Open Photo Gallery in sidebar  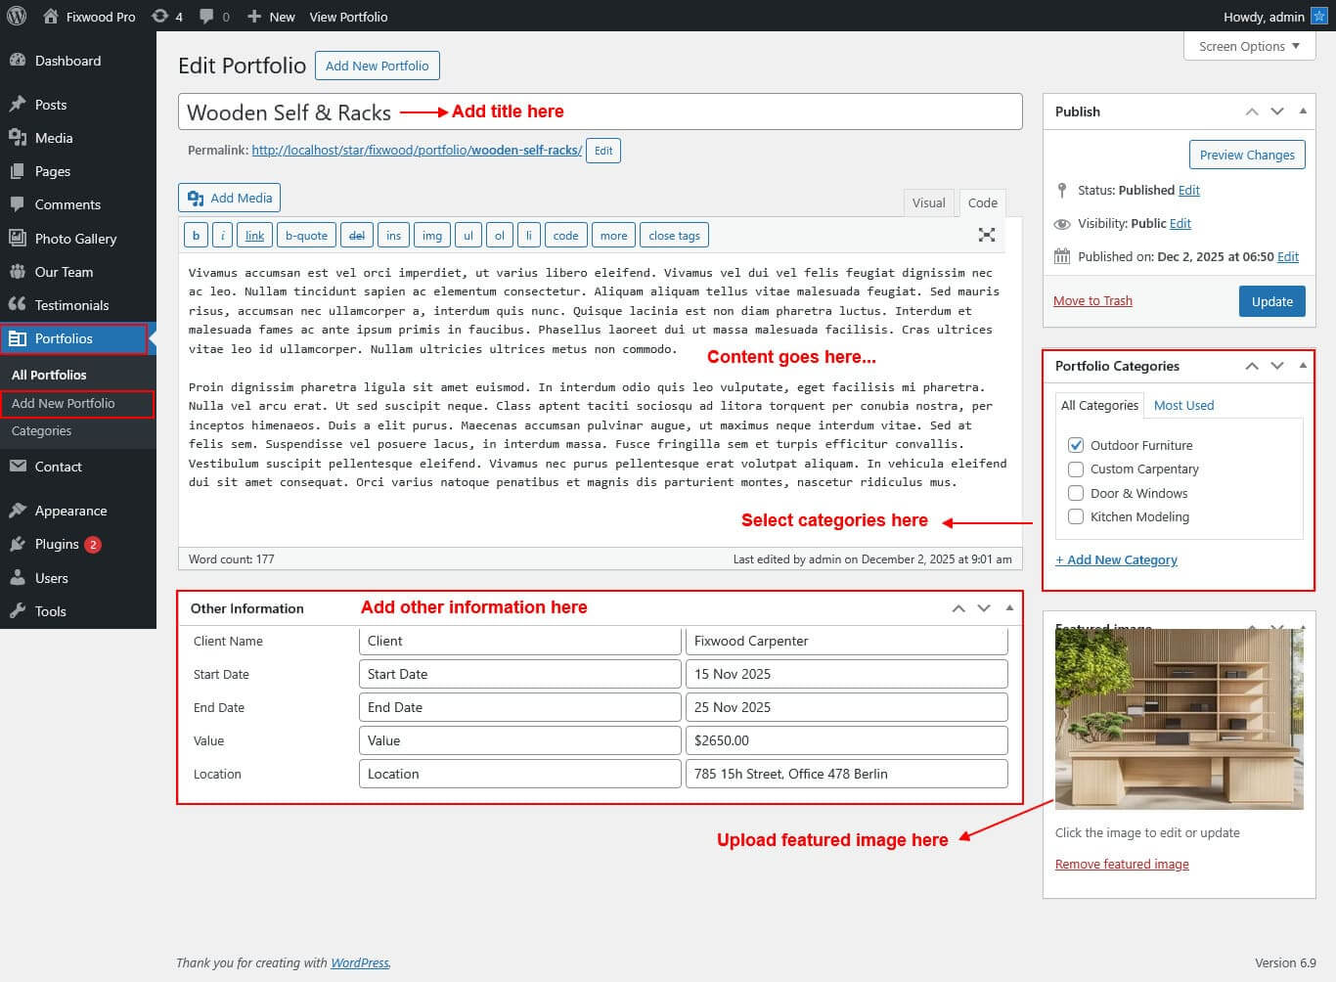pyautogui.click(x=75, y=239)
